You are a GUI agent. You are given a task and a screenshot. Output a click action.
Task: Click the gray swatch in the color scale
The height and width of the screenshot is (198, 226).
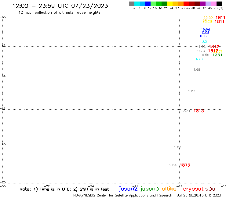click(132, 4)
